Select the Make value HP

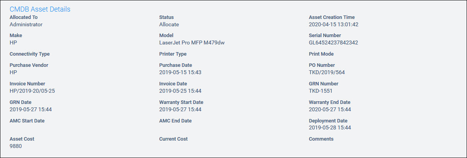click(13, 42)
